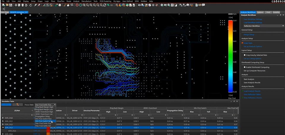This screenshot has width=285, height=135.
Task: Expand the DDR_DQ2 row
Action: [x=3, y=124]
